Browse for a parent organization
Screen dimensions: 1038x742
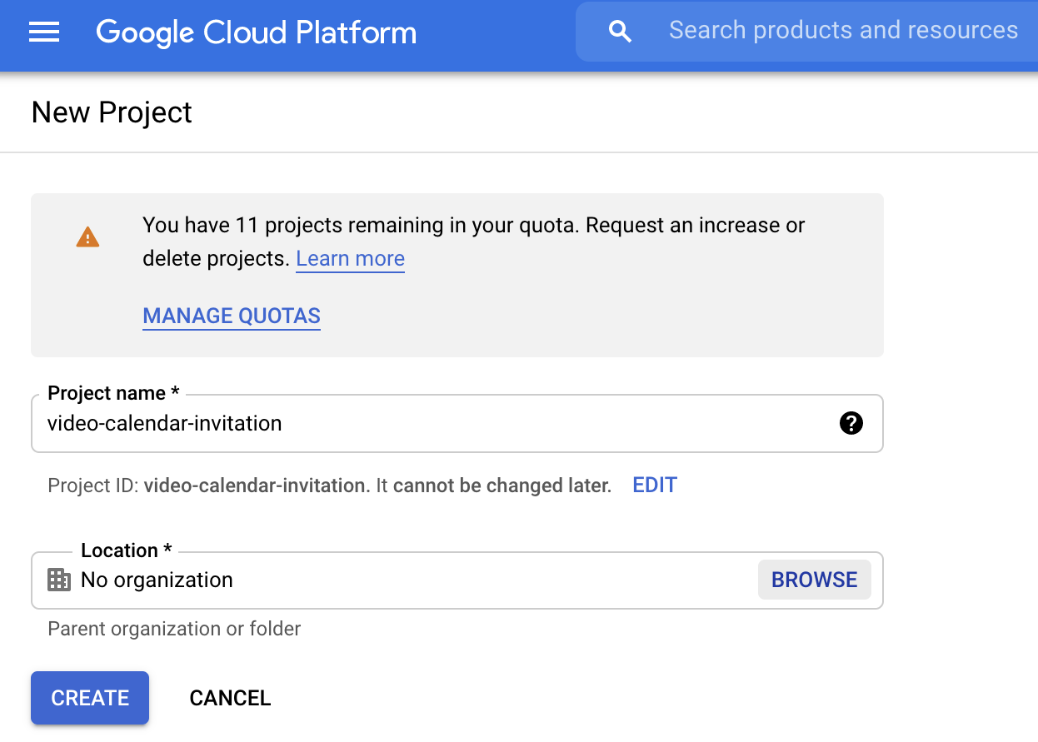point(814,580)
